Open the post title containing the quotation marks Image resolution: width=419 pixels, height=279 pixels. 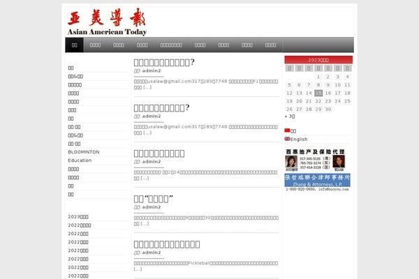[x=154, y=199]
